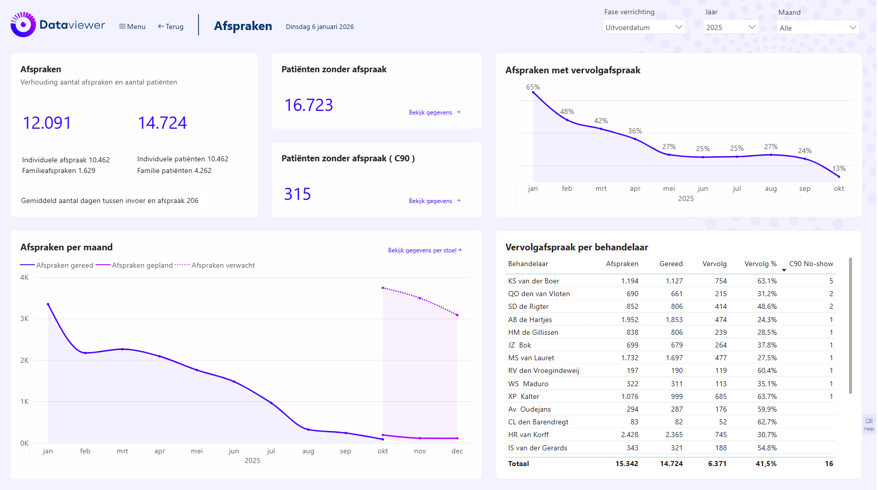
Task: Click the sort arrow under Vervolg %
Action: coord(784,270)
